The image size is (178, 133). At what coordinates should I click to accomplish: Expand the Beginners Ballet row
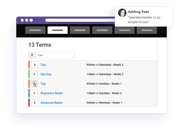(x=34, y=93)
